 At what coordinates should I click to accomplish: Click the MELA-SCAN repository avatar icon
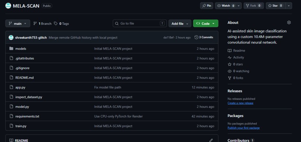click(8, 6)
